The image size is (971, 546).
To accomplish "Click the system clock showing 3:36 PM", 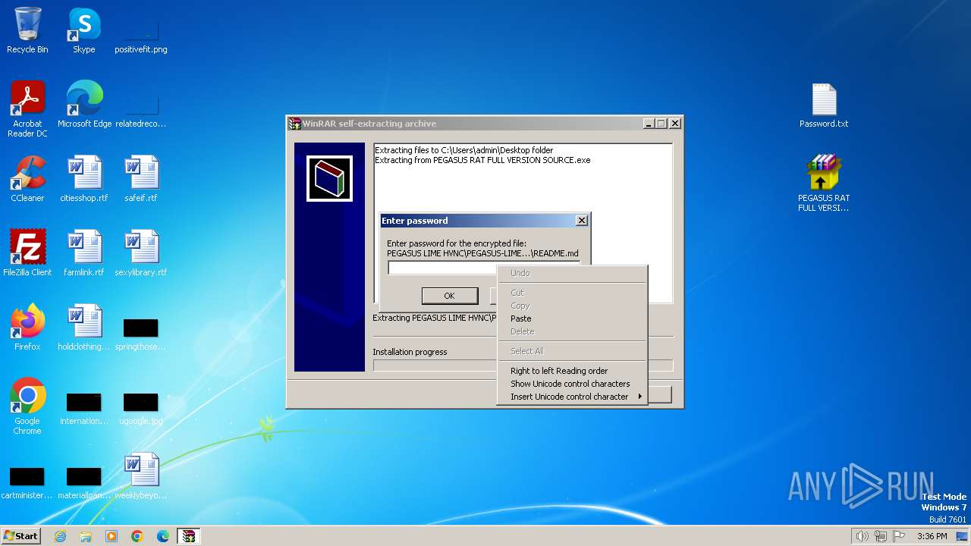I will (932, 536).
